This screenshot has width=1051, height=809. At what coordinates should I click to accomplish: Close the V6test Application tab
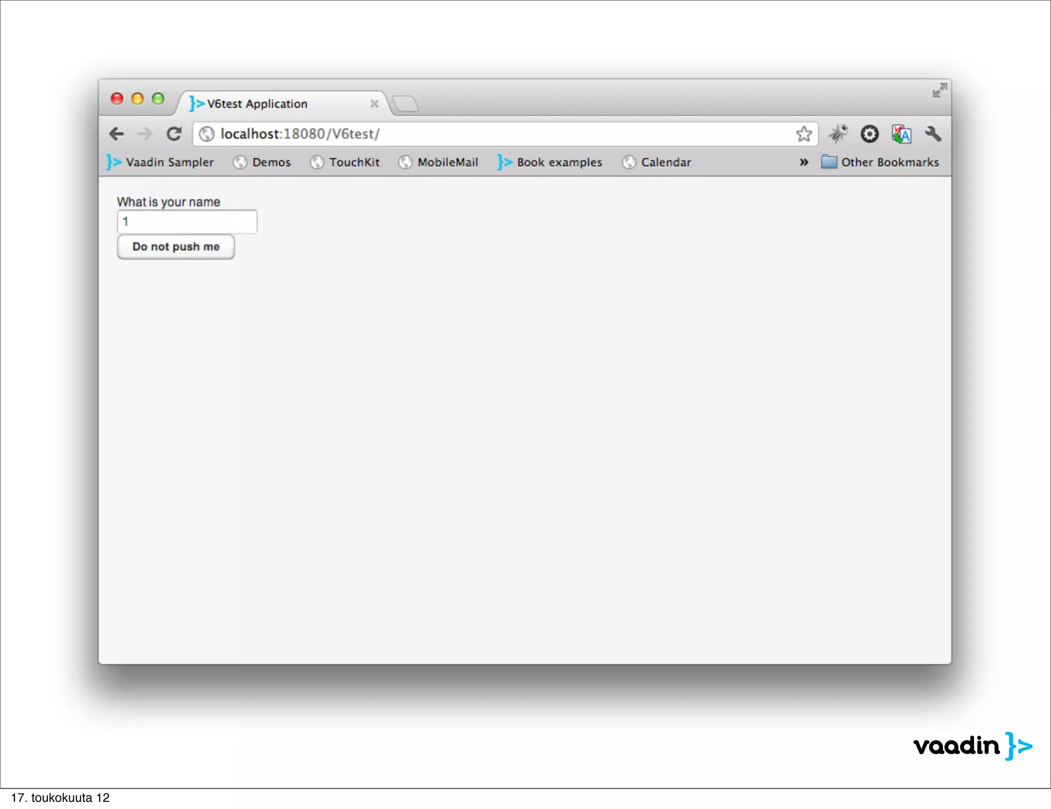pyautogui.click(x=374, y=104)
